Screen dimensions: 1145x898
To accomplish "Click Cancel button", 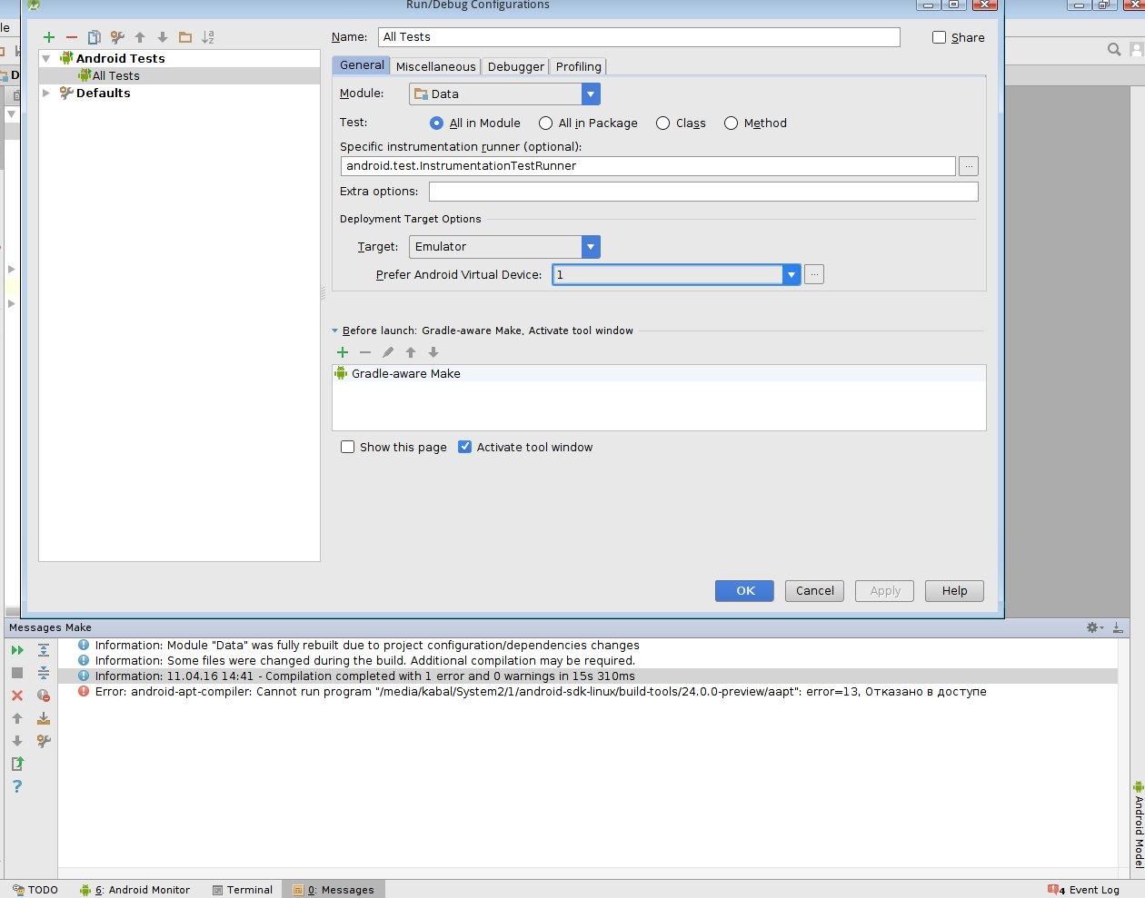I will click(815, 591).
